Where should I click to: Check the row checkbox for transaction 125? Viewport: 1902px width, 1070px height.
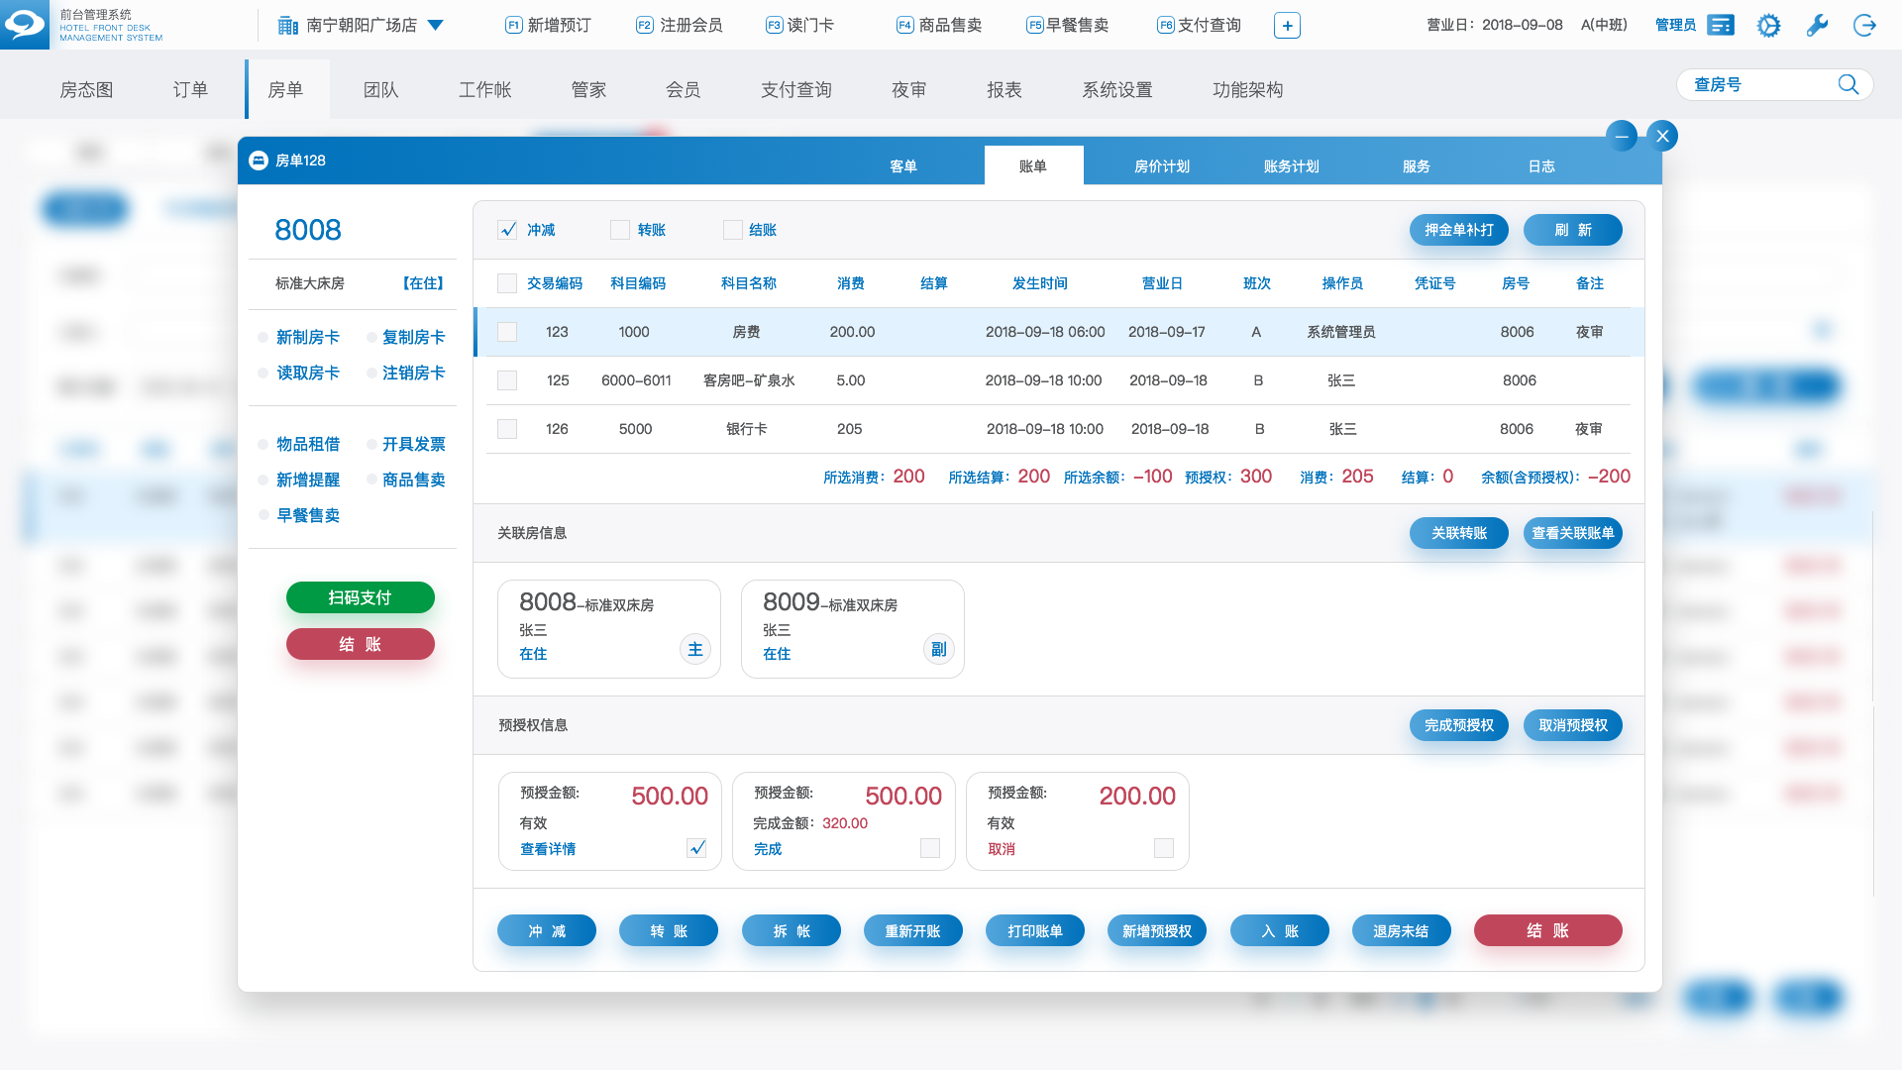click(x=507, y=380)
